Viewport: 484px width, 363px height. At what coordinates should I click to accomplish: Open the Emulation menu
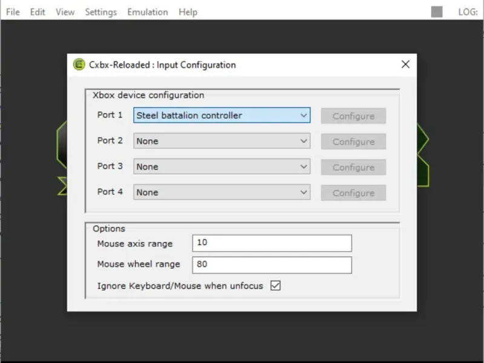point(148,12)
